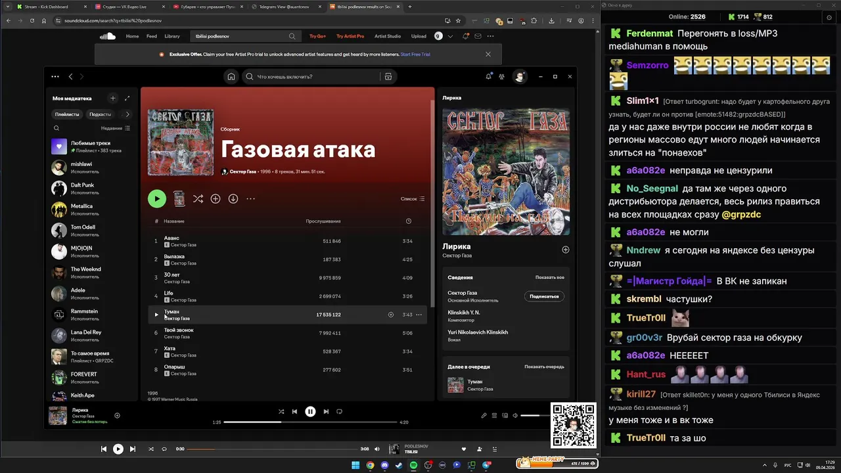Click the plus icon next to Моя медиатека
Screen dimensions: 841x473
(x=113, y=98)
